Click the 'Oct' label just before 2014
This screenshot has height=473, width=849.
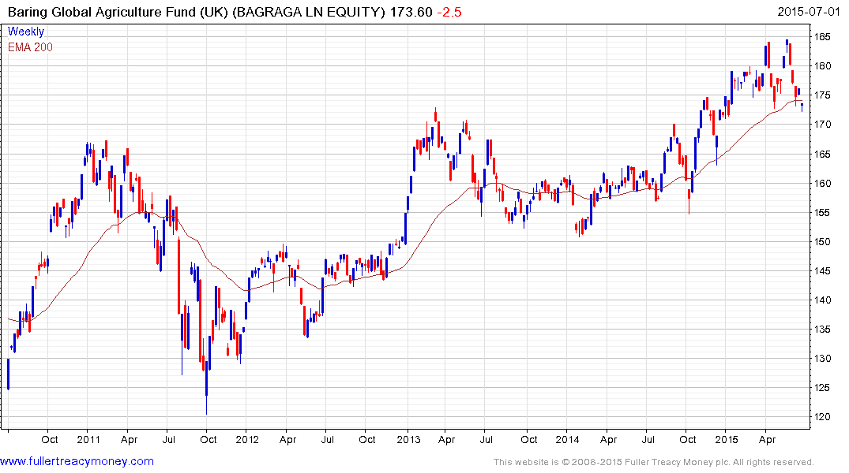click(x=528, y=439)
